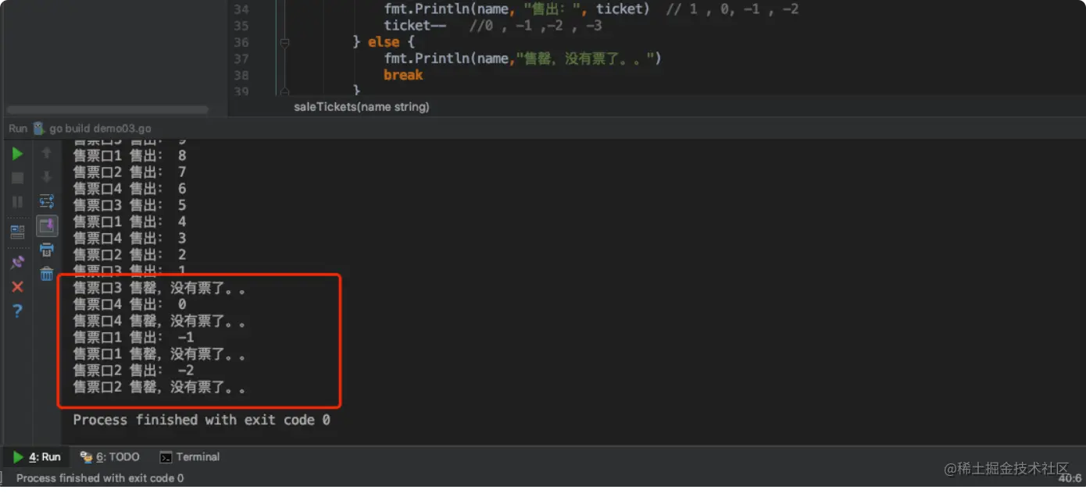Collapse the else block fold marker at line 36
Viewport: 1086px width, 493px height.
coord(285,43)
